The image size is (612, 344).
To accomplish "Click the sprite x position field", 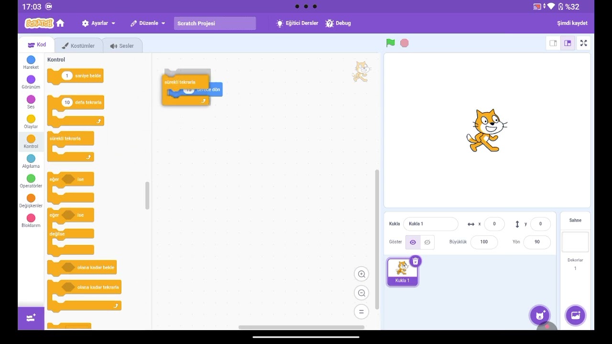I will [x=494, y=224].
